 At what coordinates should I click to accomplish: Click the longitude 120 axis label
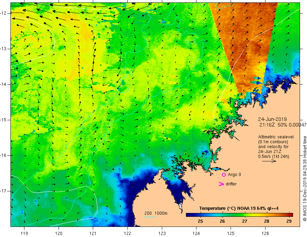coord(59,233)
